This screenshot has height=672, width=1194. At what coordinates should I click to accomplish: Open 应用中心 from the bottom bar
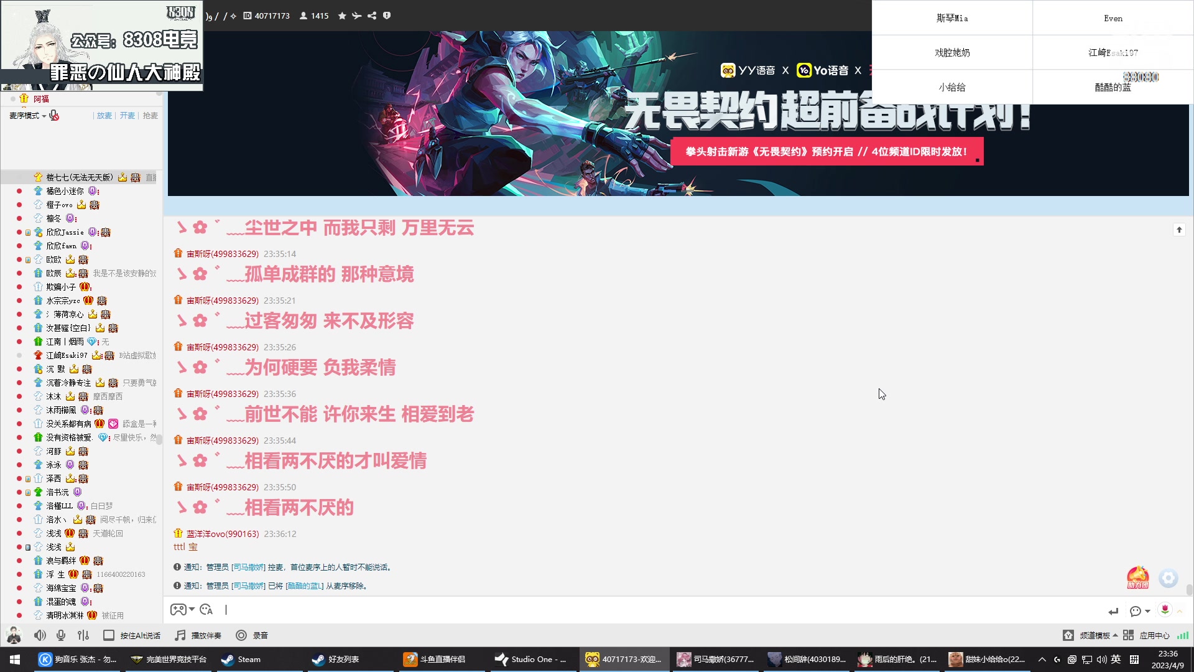pos(1155,635)
